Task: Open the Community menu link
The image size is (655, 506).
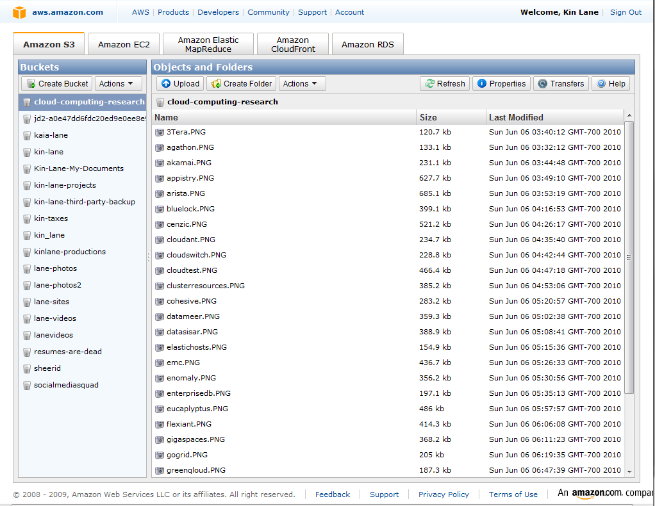Action: click(x=268, y=12)
